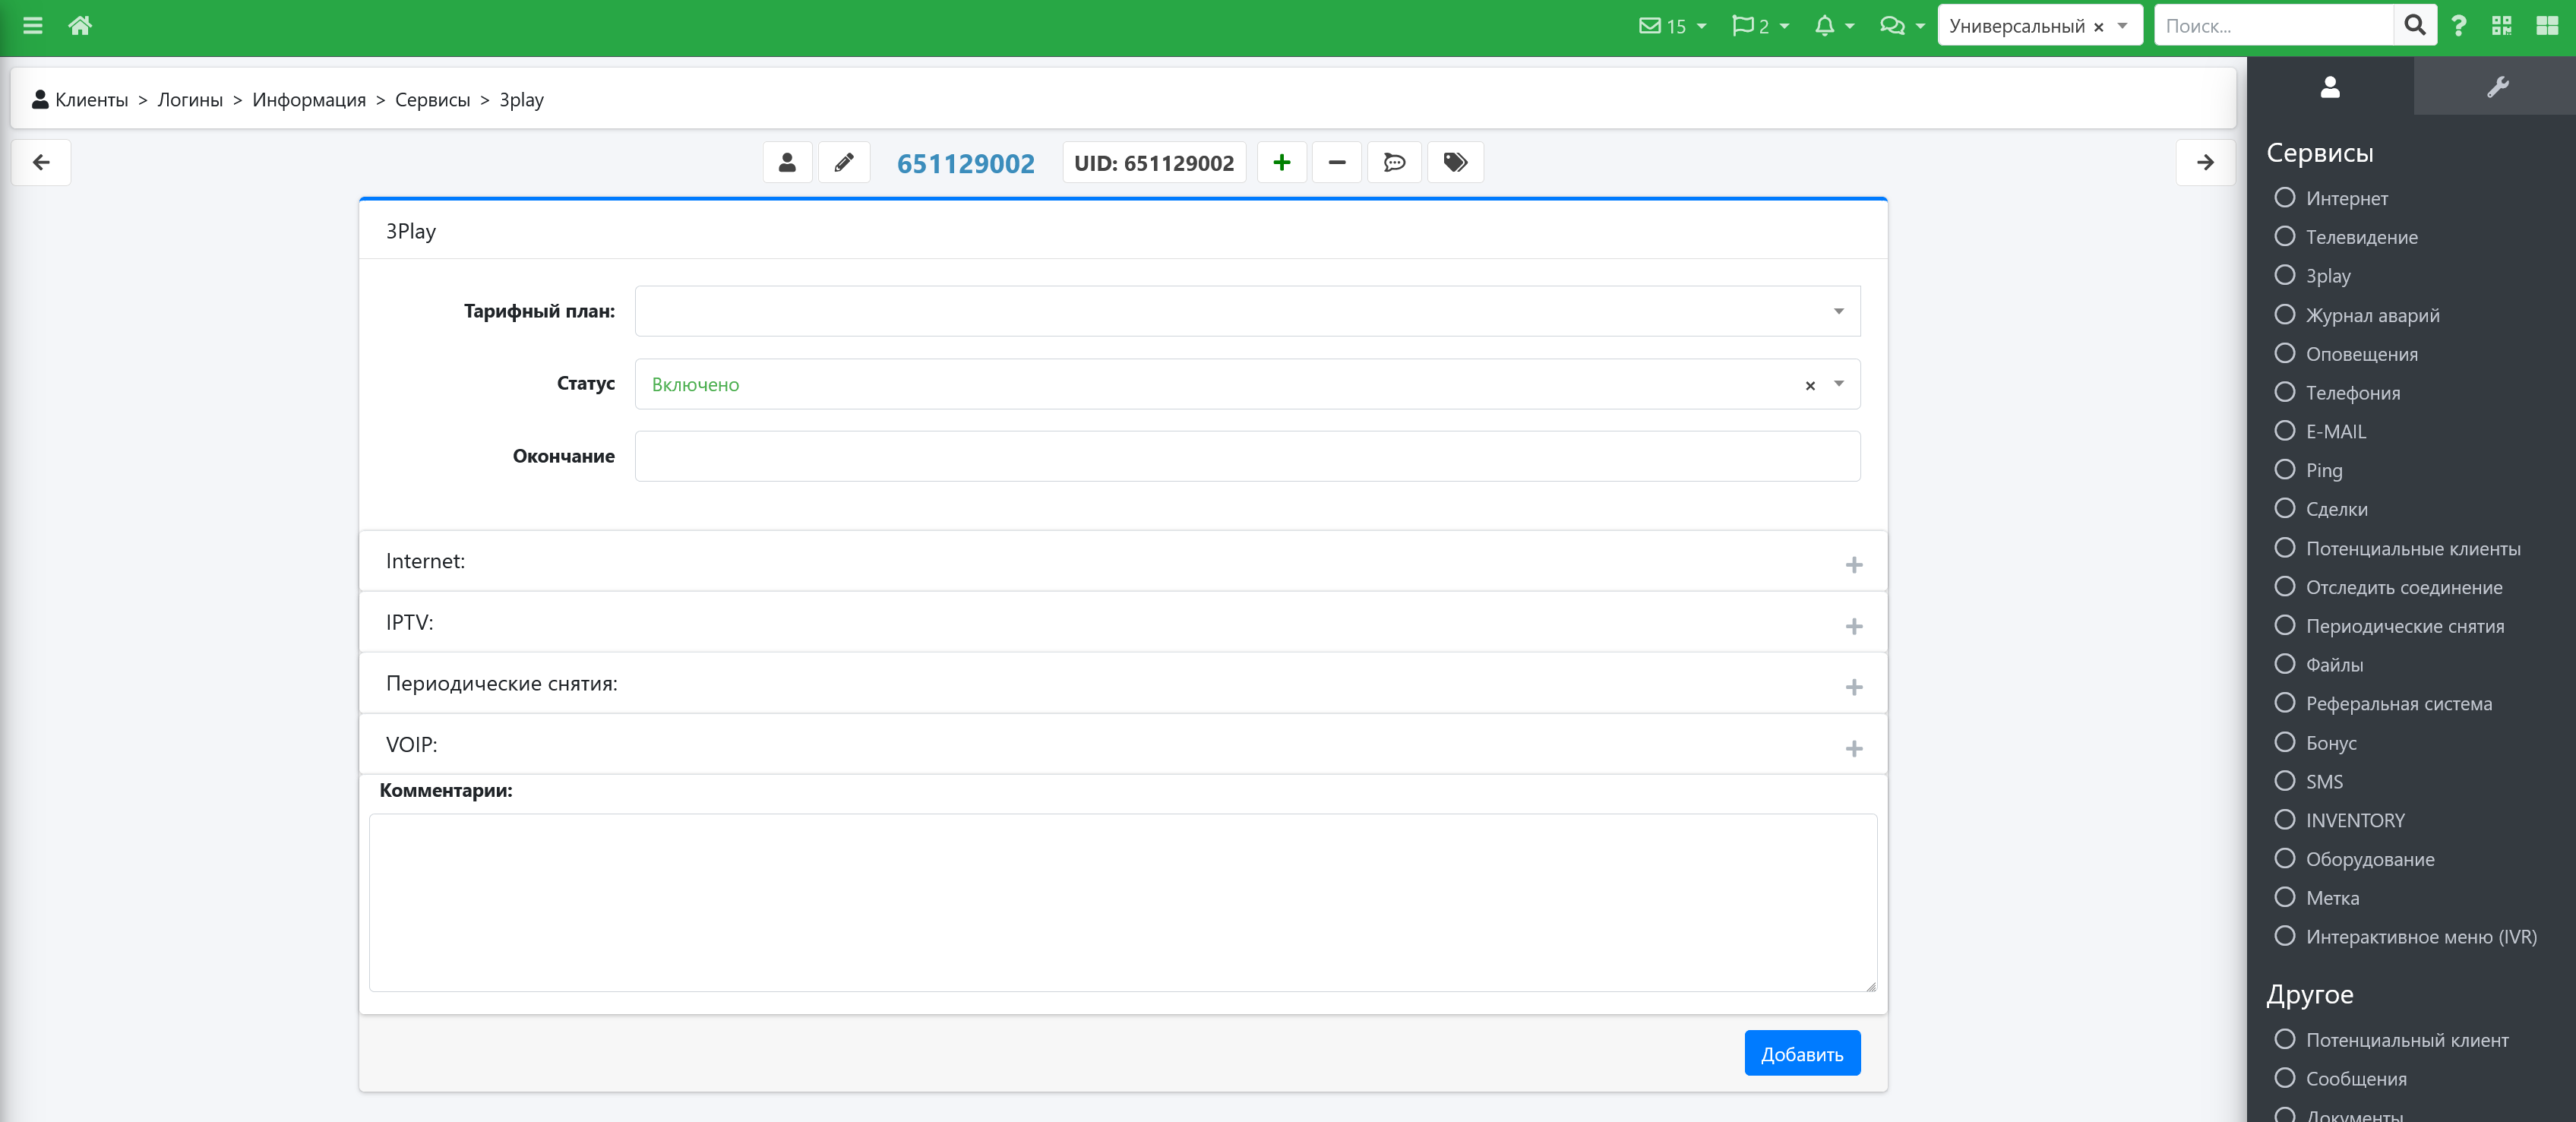Open Файлы in the sidebar
Viewport: 2576px width, 1122px height.
[x=2334, y=665]
